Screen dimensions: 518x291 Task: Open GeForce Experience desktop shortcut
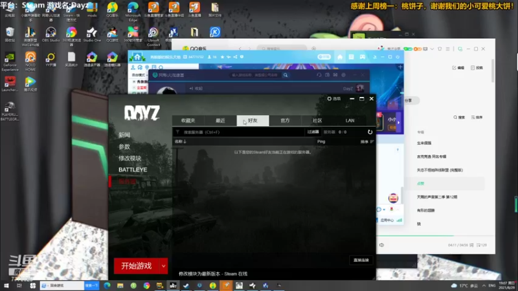click(10, 62)
